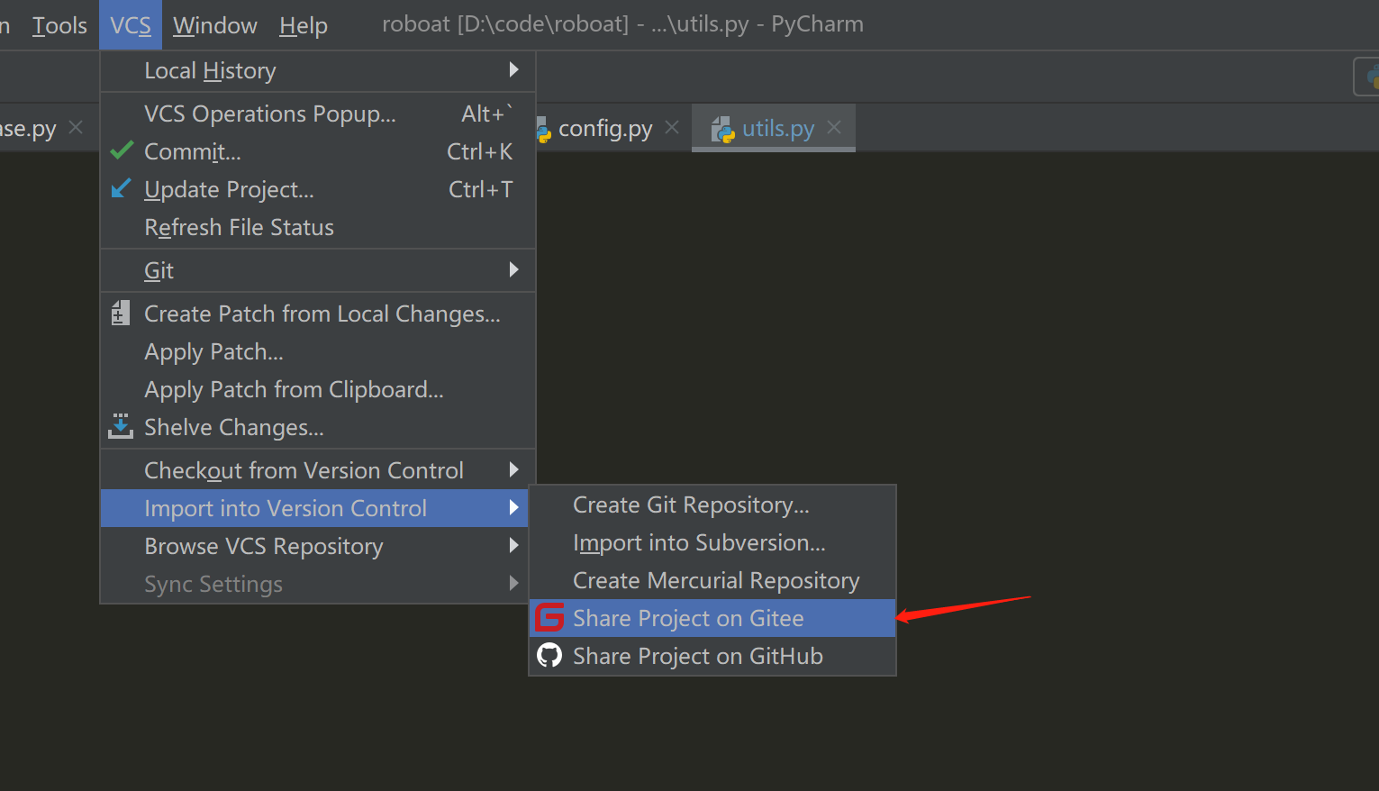1379x791 pixels.
Task: Select Create Patch from Local Changes
Action: [x=318, y=314]
